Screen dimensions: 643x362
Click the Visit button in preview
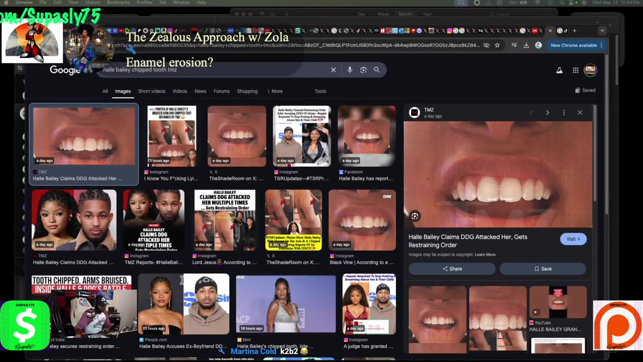[573, 239]
